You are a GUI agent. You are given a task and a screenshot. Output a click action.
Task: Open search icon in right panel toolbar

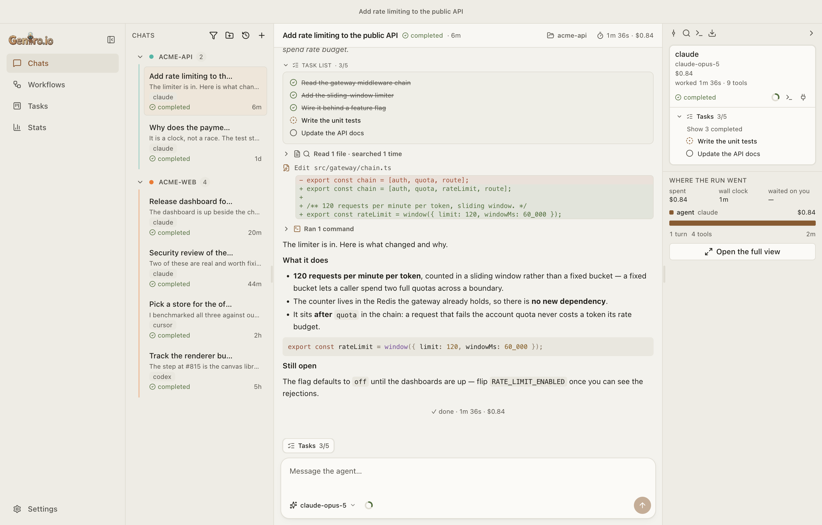coord(686,33)
